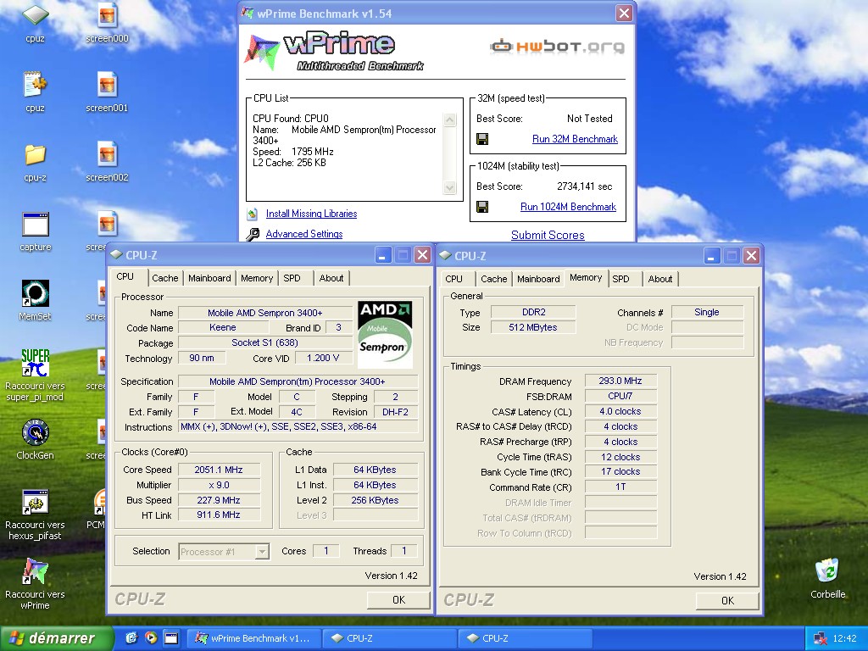Click save icon for 1024M score
This screenshot has width=868, height=651.
[482, 207]
